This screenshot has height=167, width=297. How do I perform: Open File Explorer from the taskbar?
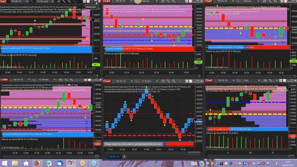[x=15, y=163]
